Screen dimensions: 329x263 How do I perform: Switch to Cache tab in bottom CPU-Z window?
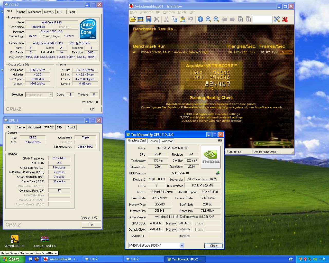tap(21, 127)
